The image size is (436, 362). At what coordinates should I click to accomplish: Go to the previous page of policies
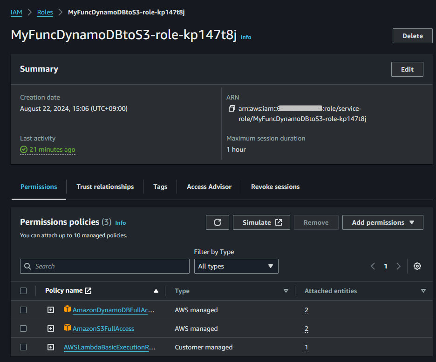pos(373,266)
